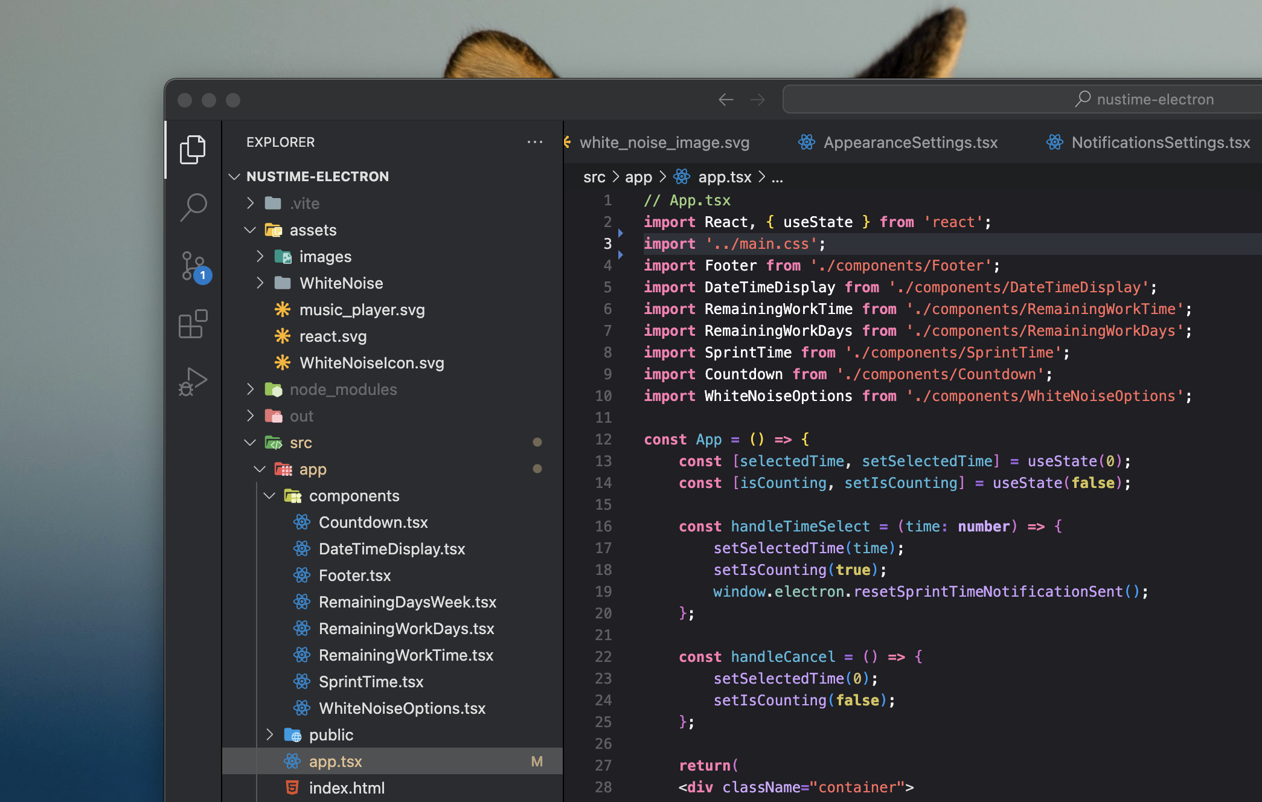Click the handleTimeSelect function name
The width and height of the screenshot is (1262, 802).
point(801,526)
